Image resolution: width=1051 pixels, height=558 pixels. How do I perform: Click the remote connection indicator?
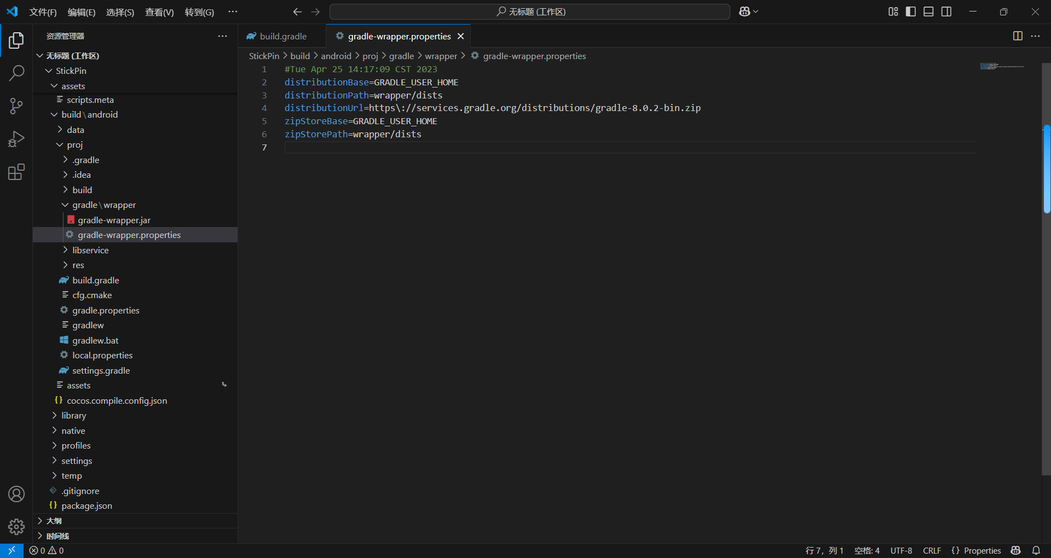(x=11, y=550)
